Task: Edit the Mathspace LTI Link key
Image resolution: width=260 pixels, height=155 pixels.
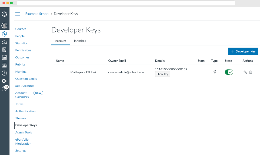Action: pos(245,72)
